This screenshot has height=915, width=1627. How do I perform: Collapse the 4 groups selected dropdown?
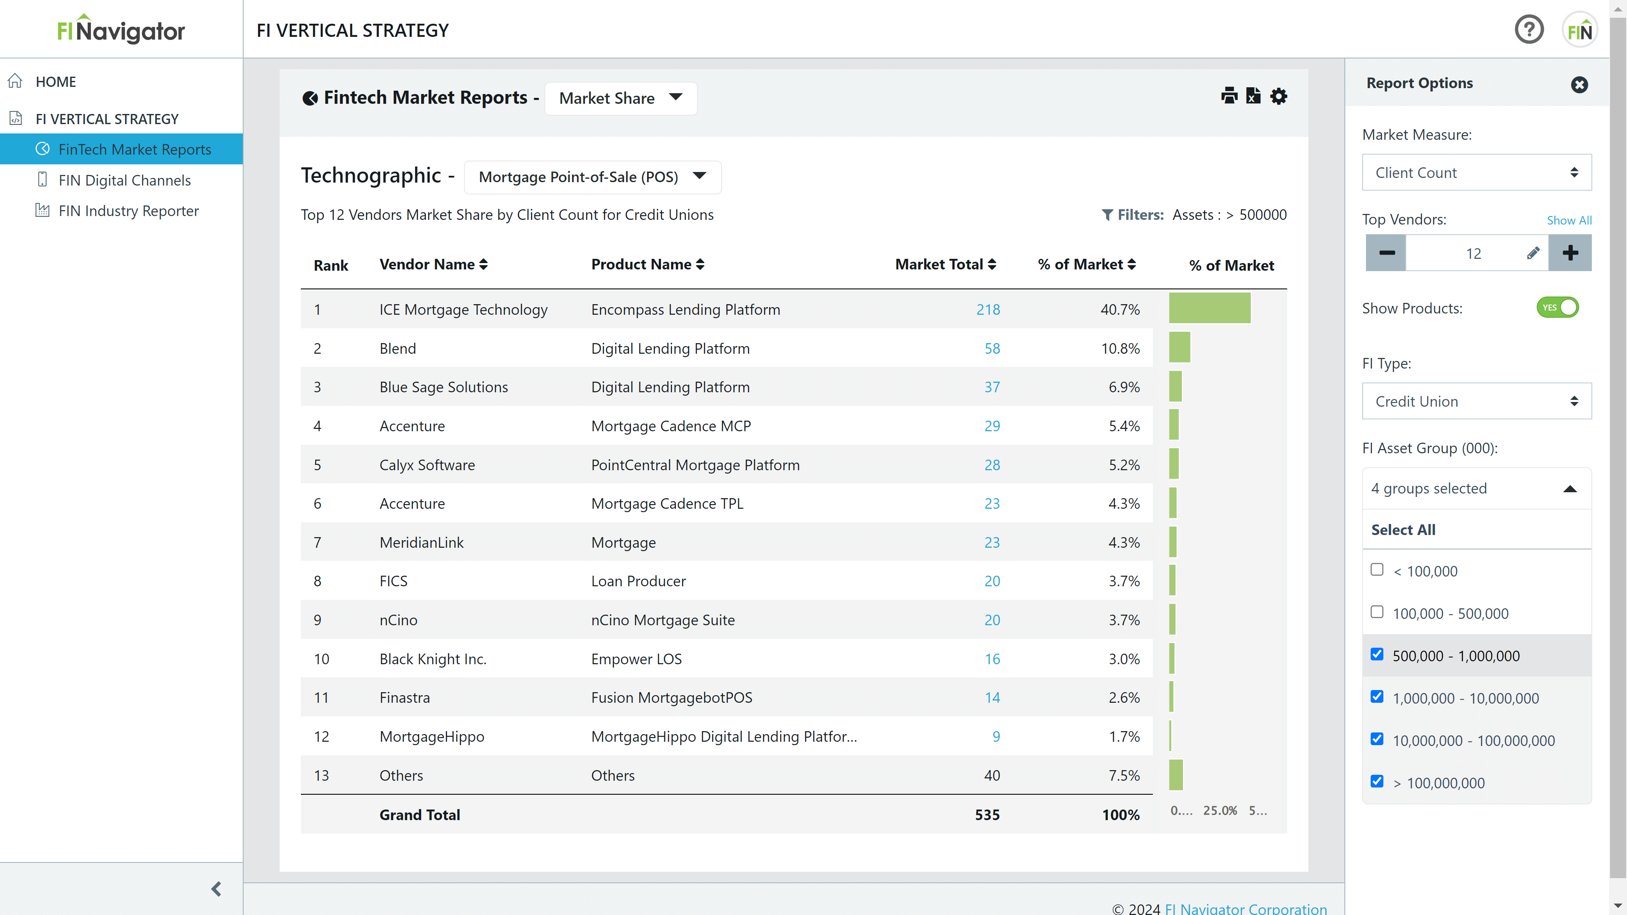click(1477, 488)
